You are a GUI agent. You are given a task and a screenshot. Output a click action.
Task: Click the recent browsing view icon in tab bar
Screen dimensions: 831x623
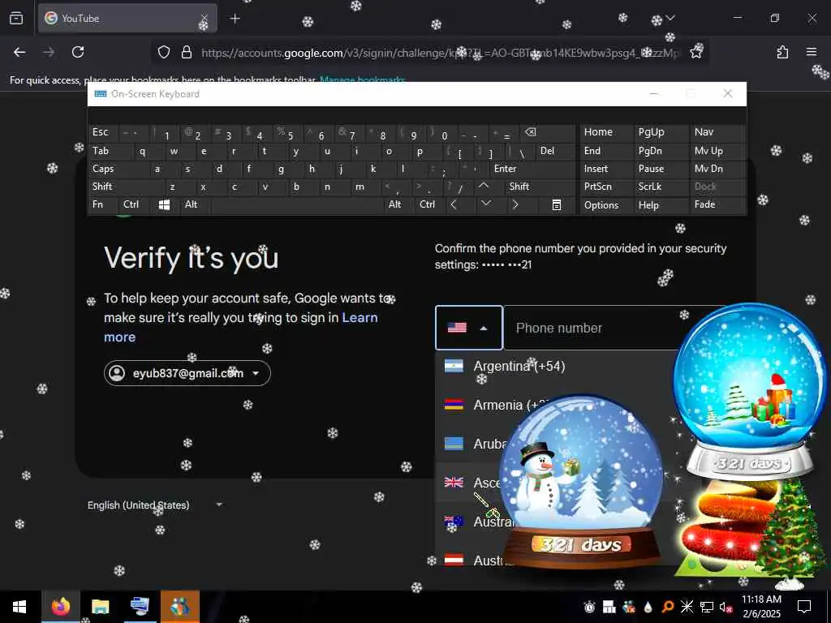click(x=16, y=19)
